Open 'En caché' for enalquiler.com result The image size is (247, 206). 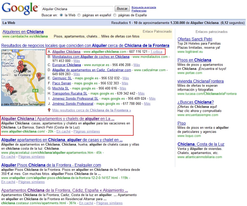coord(8,182)
